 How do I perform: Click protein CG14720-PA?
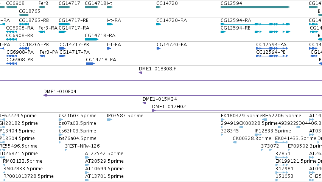172,45
